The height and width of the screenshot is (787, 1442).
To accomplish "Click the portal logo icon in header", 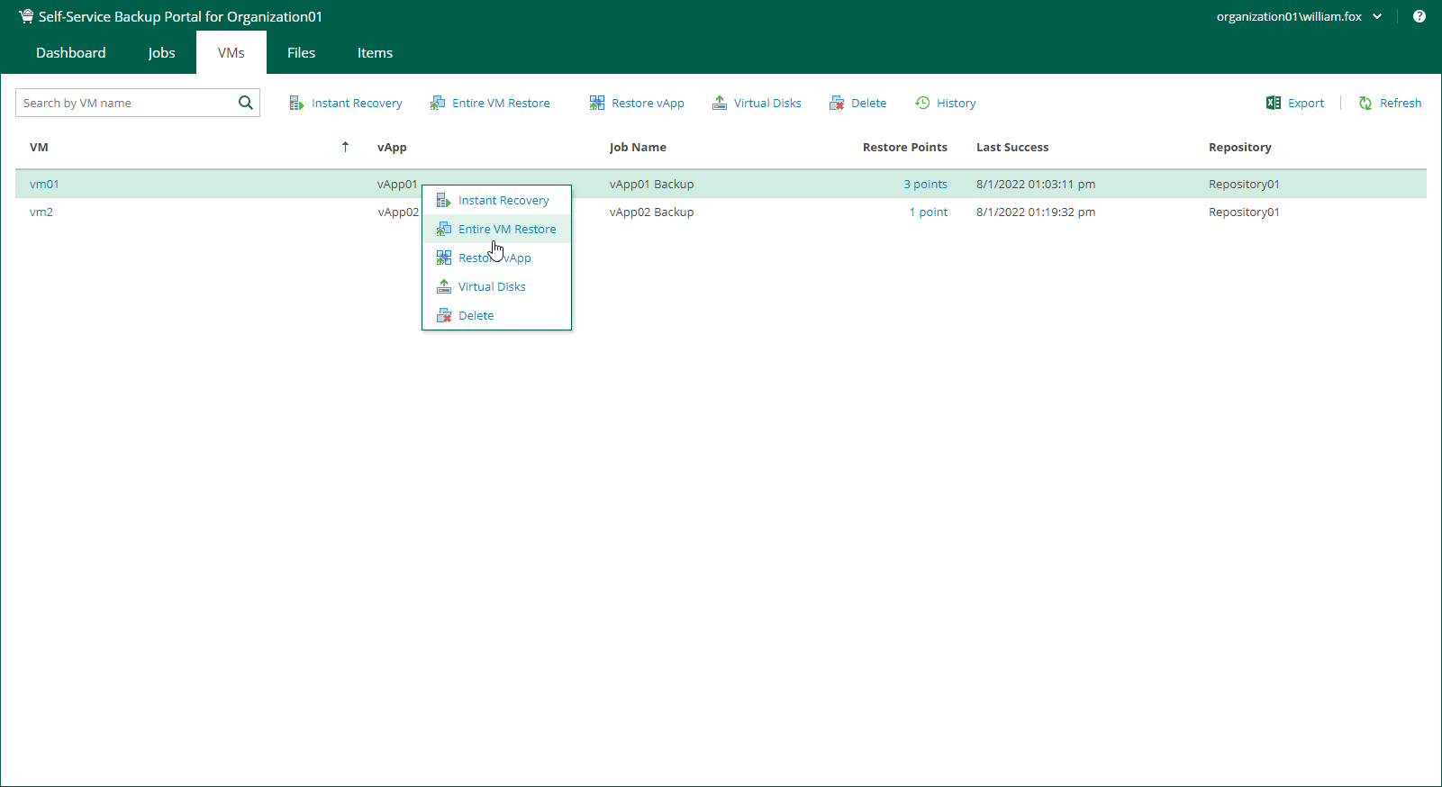I will pyautogui.click(x=26, y=16).
